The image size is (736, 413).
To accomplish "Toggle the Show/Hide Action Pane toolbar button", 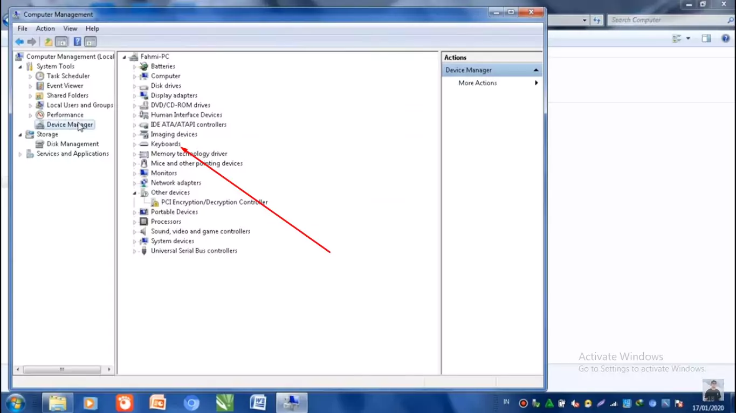I will coord(90,42).
